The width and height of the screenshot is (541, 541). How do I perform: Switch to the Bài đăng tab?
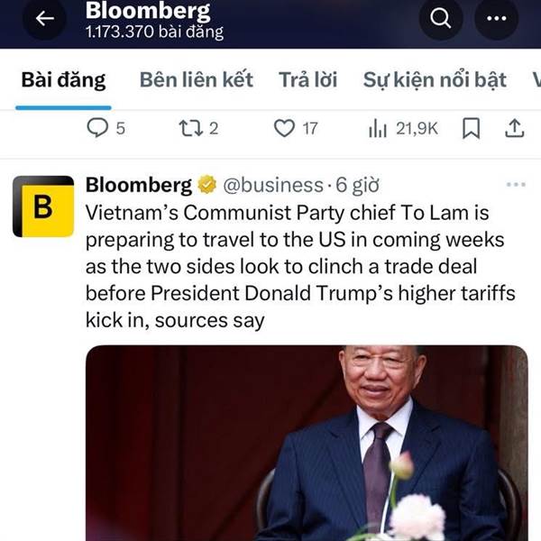pyautogui.click(x=63, y=80)
